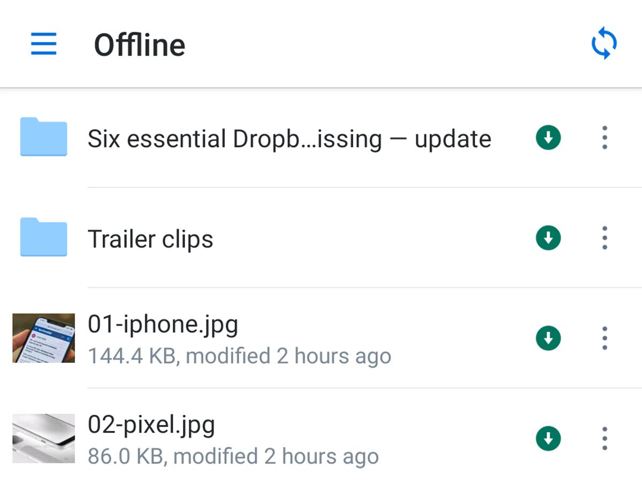Click the green download badge on Trailer clips
642x481 pixels.
[548, 238]
